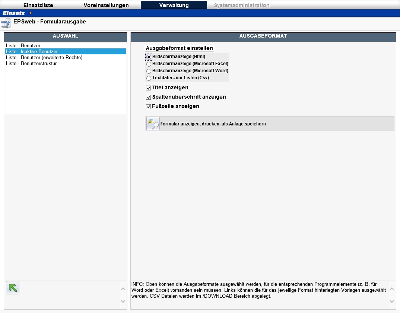Open the Einsatzliste tab
Viewport: 400px width, 313px height.
38,5
